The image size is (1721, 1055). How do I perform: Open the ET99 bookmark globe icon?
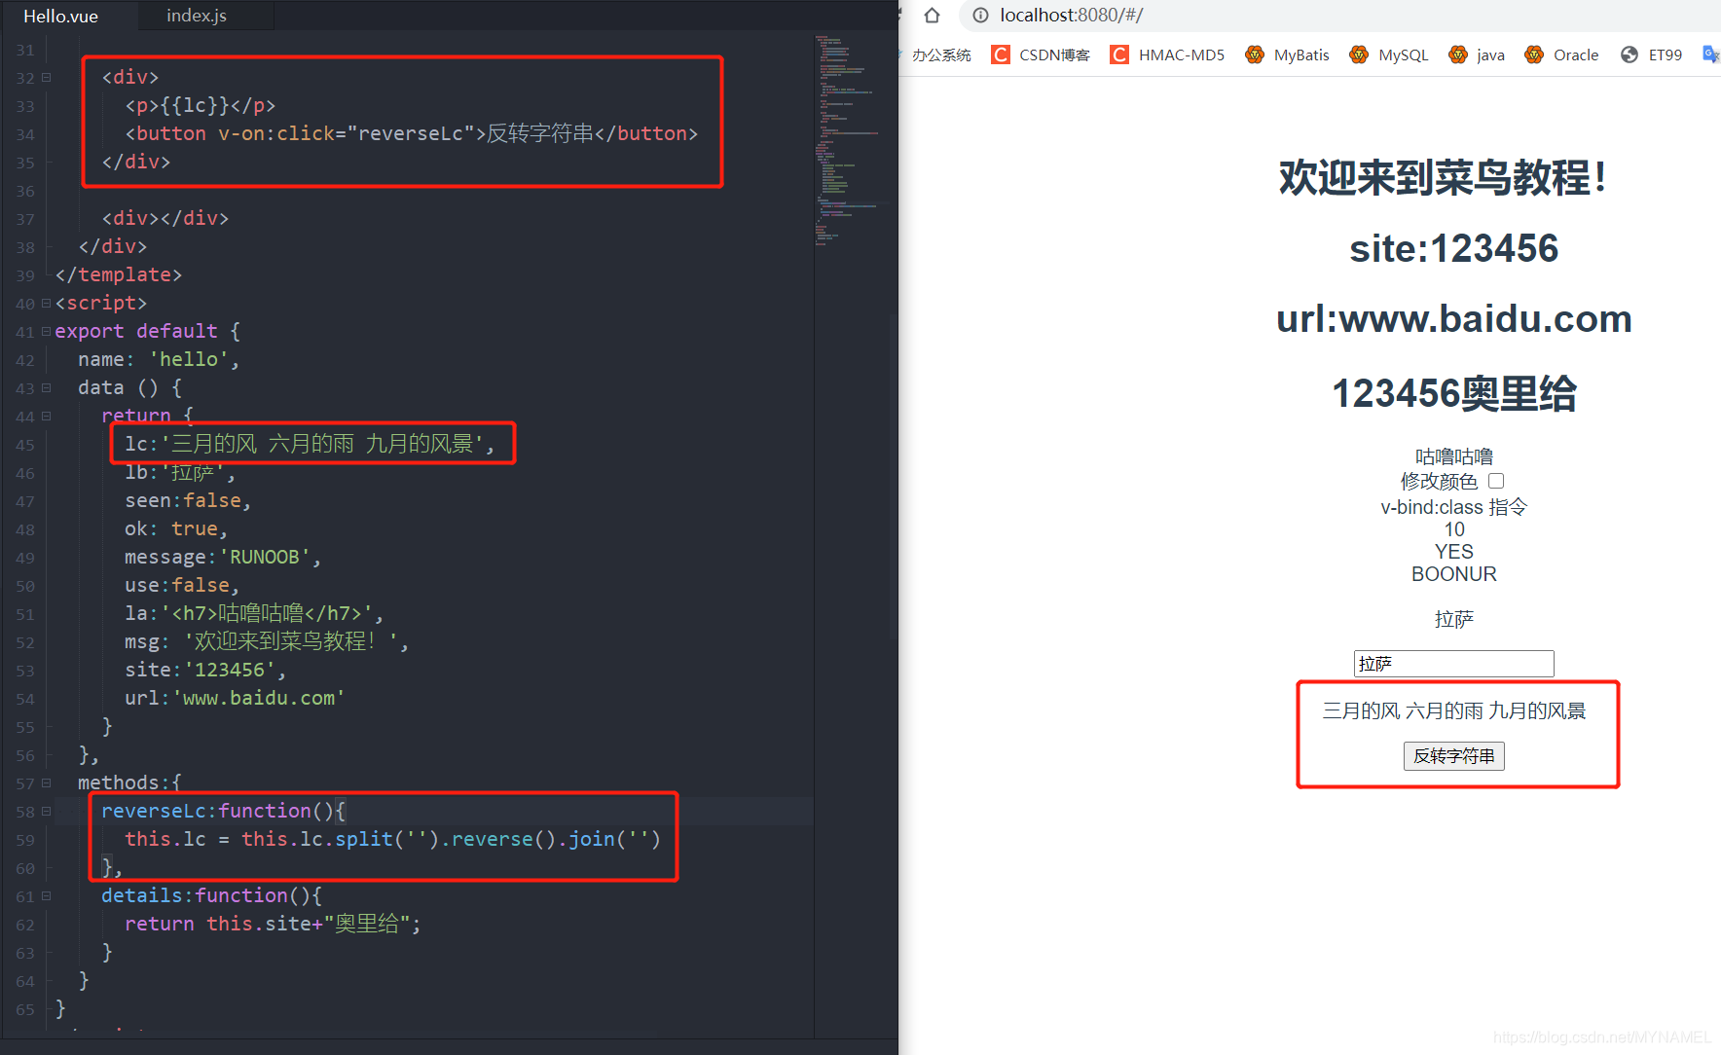tap(1629, 55)
